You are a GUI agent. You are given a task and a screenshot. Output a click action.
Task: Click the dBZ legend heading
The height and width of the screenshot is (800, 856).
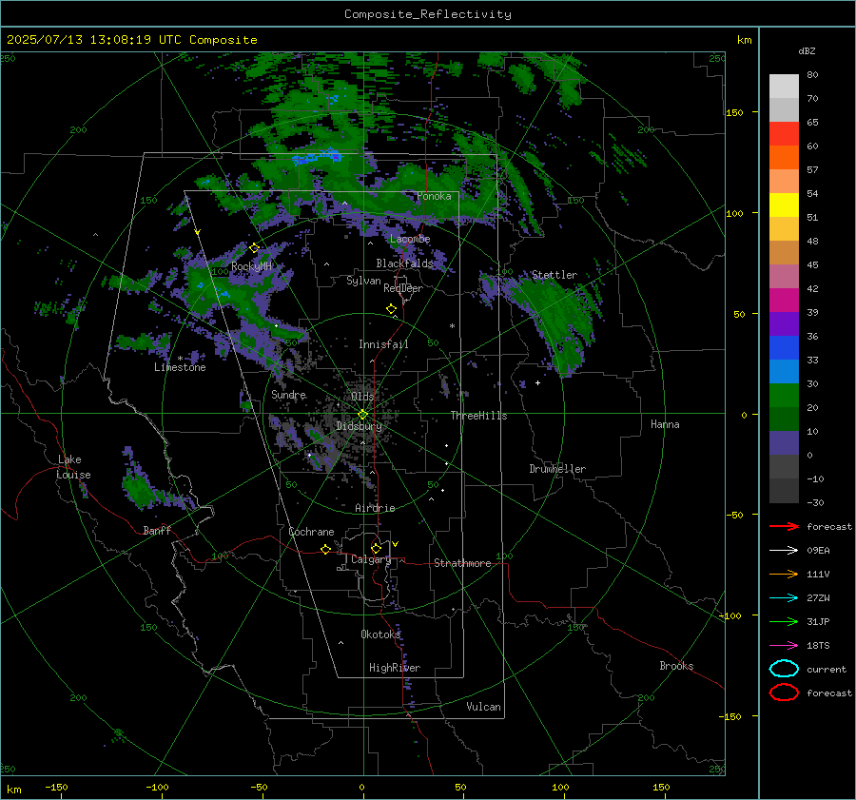tap(807, 50)
